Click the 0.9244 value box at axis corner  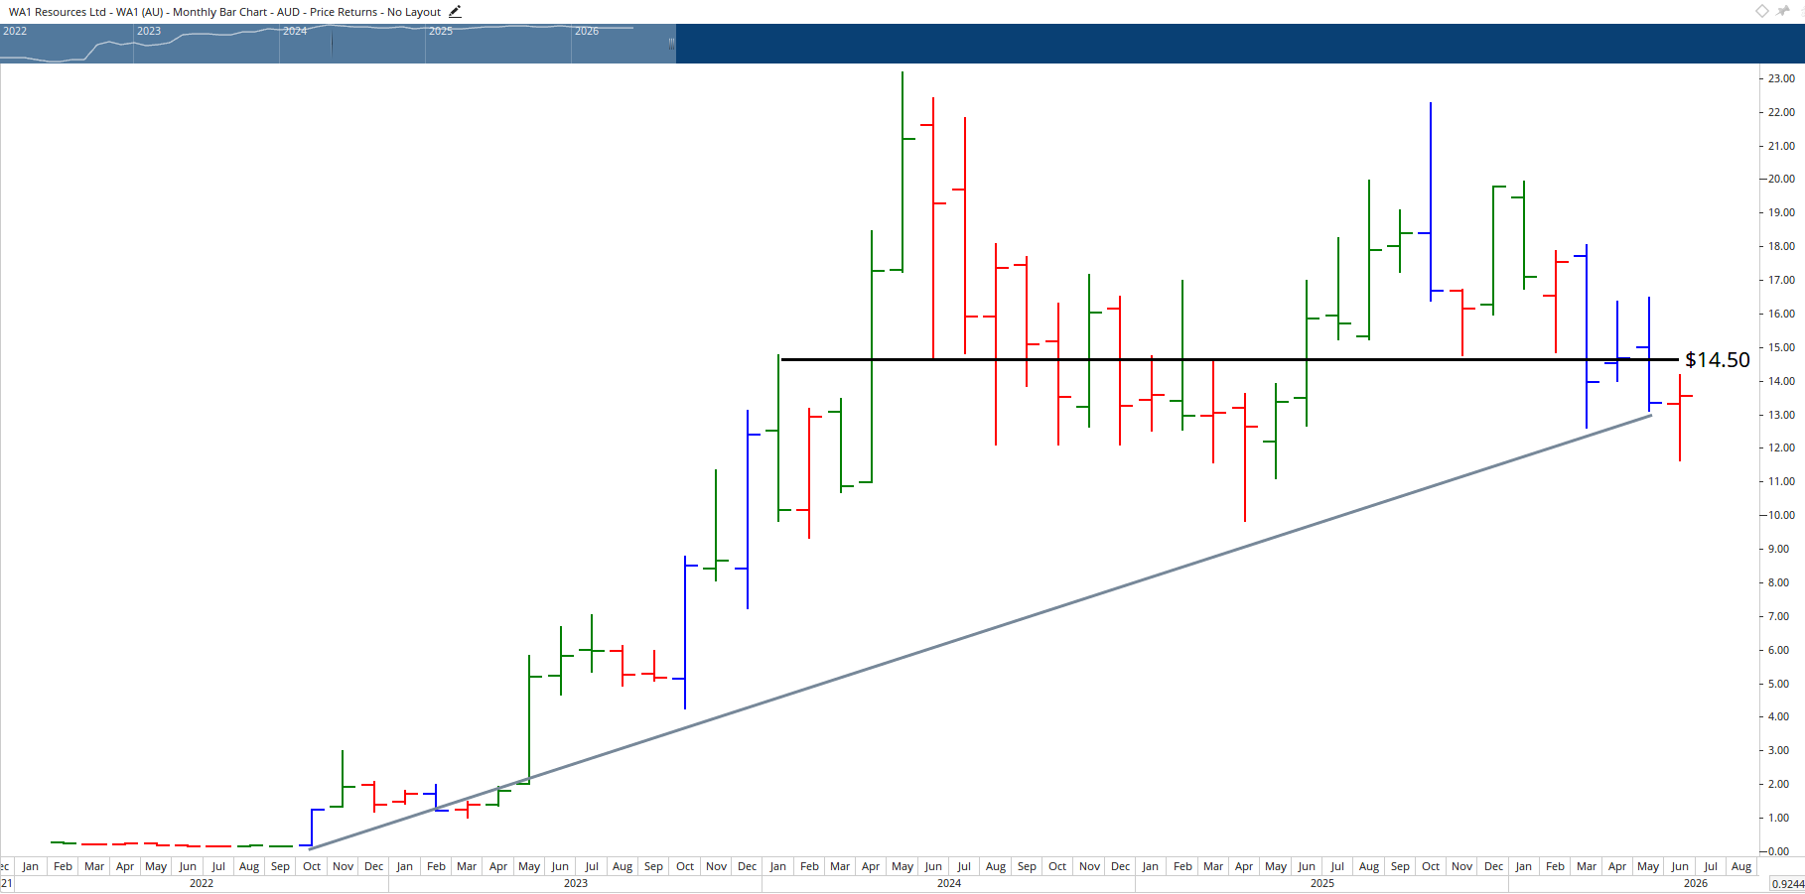click(x=1787, y=884)
